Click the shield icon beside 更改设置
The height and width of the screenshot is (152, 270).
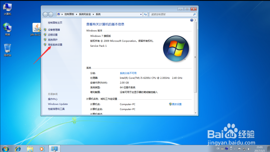(x=170, y=104)
